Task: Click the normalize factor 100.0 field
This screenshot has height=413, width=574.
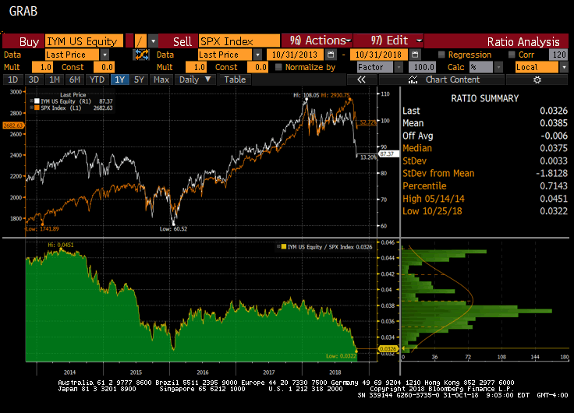Action: pos(423,67)
